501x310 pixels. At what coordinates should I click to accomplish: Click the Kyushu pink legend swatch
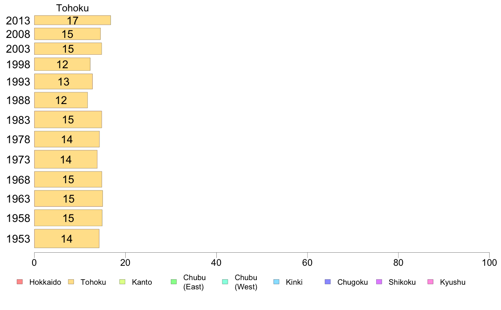click(431, 282)
